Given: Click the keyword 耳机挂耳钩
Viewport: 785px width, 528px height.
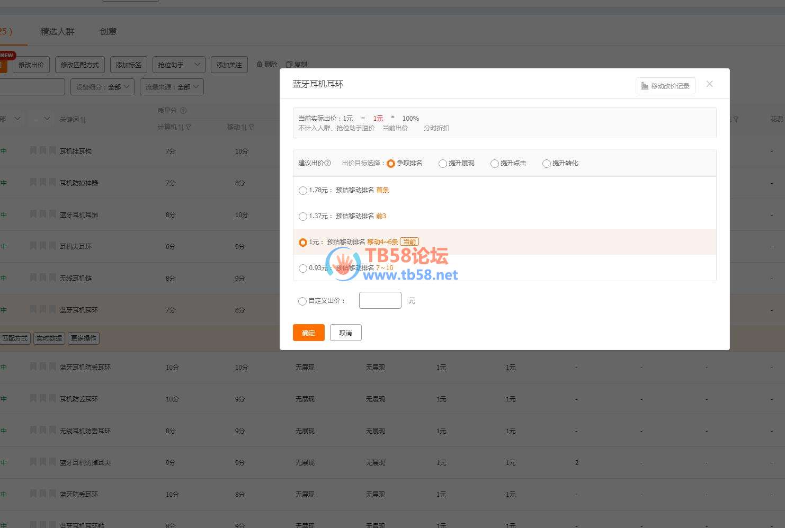Looking at the screenshot, I should click(76, 151).
